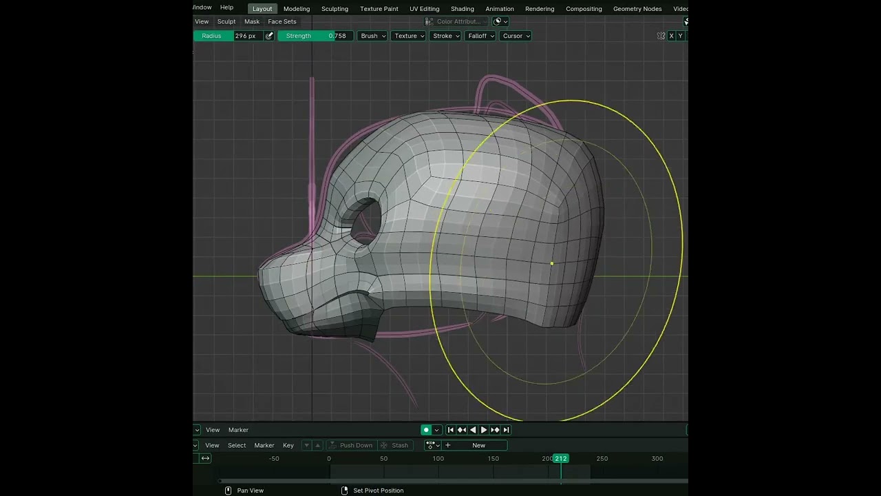Open the timeline Marker menu

click(238, 430)
